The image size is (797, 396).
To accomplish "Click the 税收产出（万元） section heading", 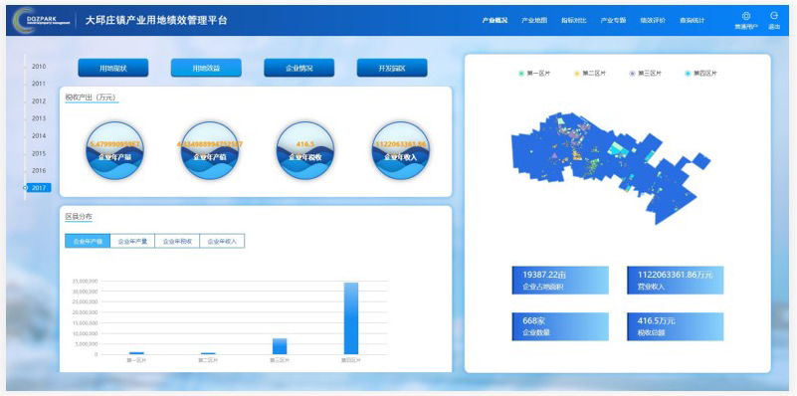I will (92, 98).
